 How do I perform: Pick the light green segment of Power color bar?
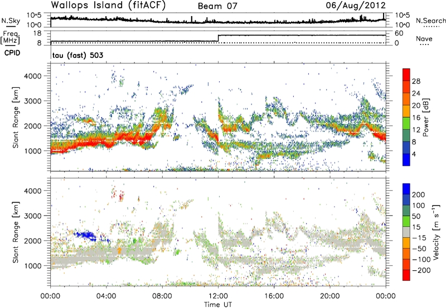pyautogui.click(x=406, y=123)
